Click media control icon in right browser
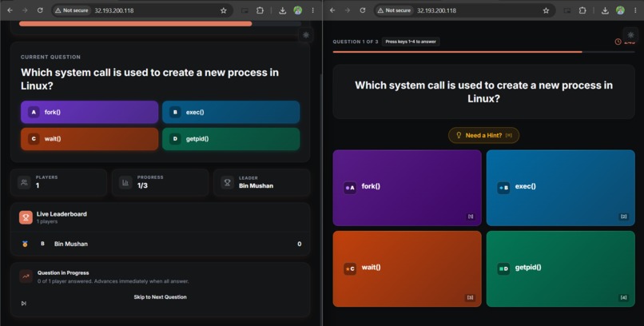The image size is (644, 326). (567, 10)
